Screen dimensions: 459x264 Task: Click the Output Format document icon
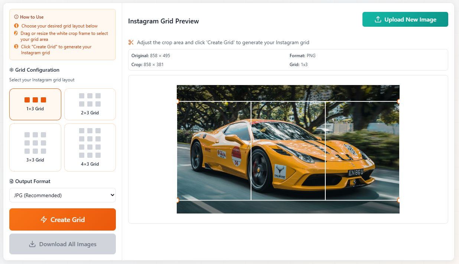pyautogui.click(x=12, y=181)
